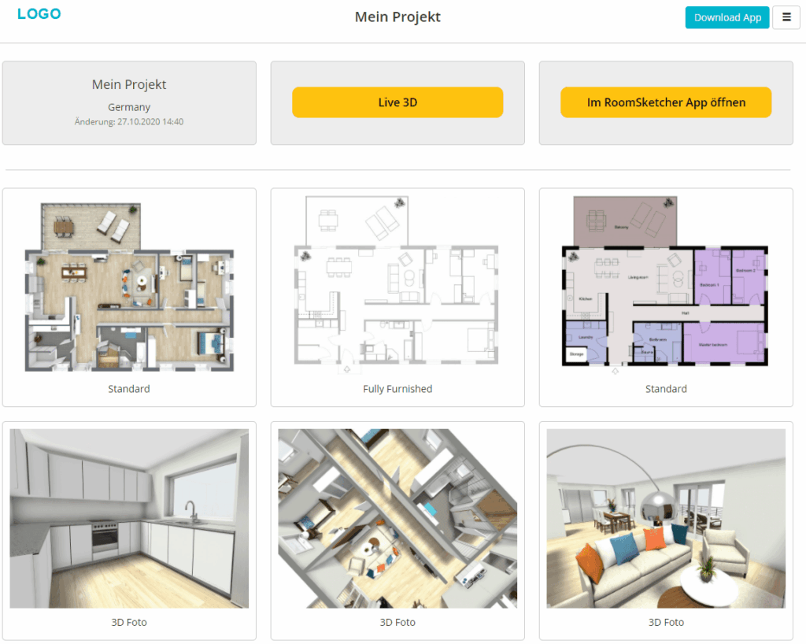Click the Standard label under the colored plan
Screen dimensions: 806x644
[666, 388]
